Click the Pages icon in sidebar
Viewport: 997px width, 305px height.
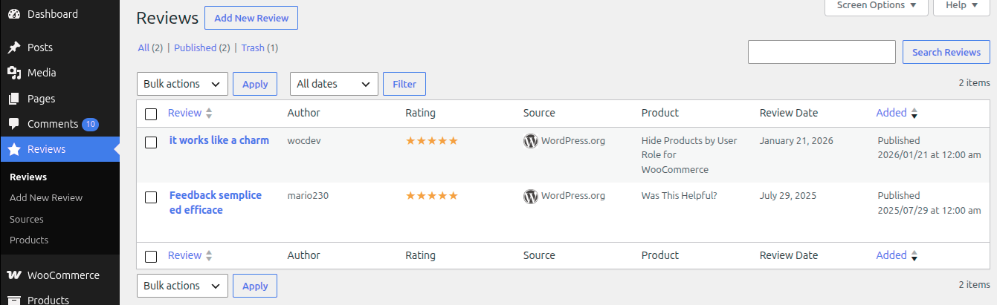click(14, 99)
